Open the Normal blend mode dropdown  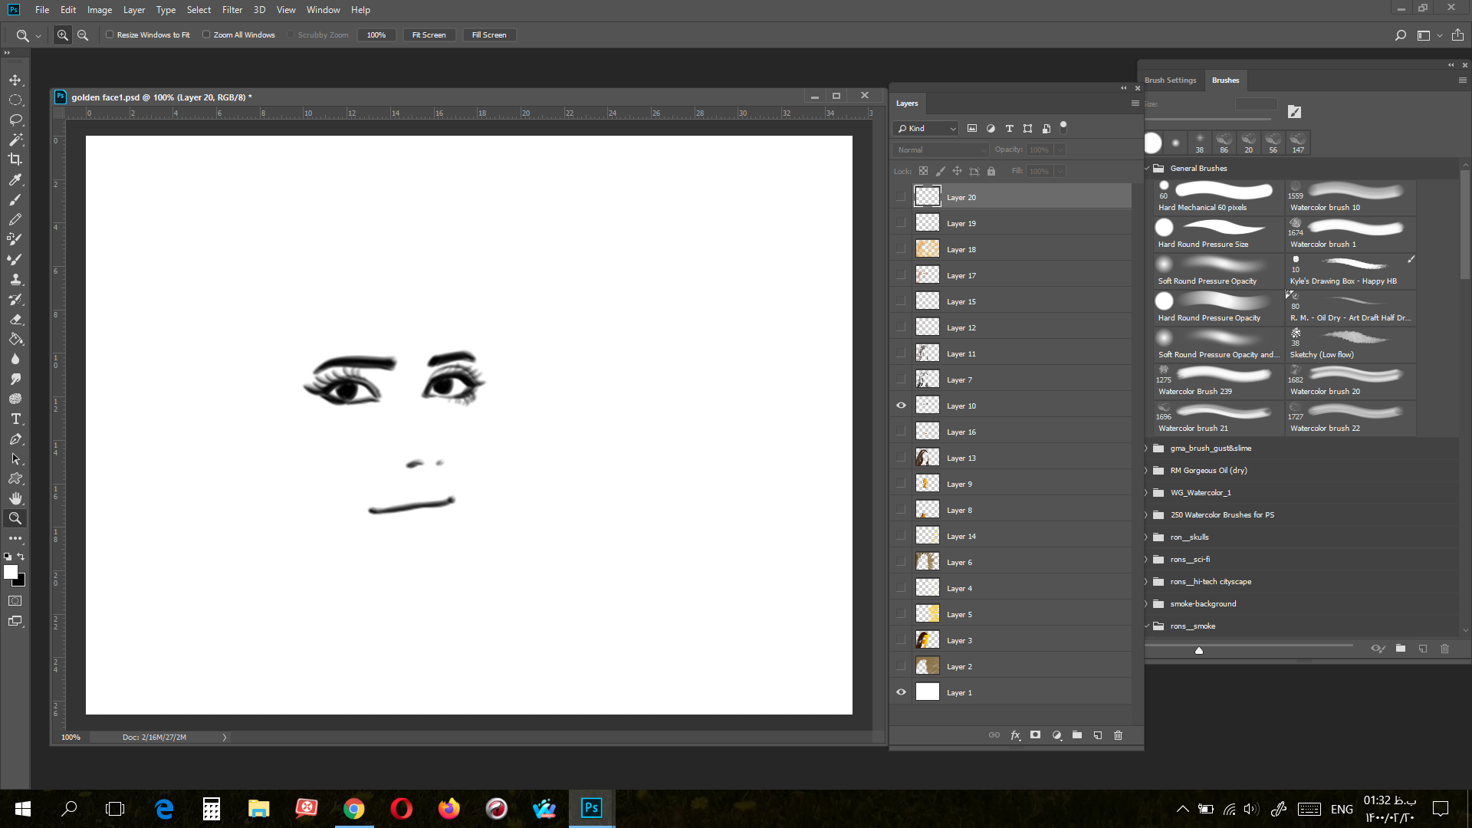click(941, 150)
